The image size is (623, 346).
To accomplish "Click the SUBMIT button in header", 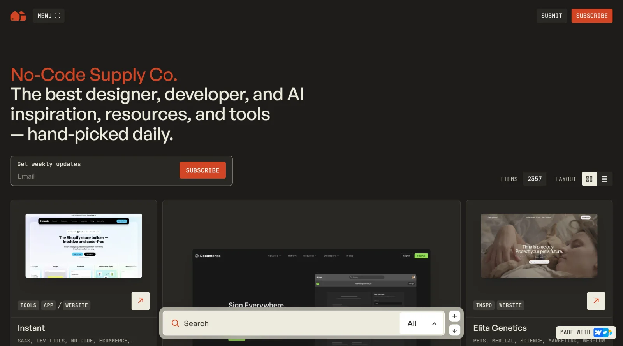I will (551, 16).
